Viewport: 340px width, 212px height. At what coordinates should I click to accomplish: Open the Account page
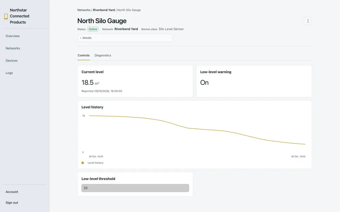click(12, 192)
